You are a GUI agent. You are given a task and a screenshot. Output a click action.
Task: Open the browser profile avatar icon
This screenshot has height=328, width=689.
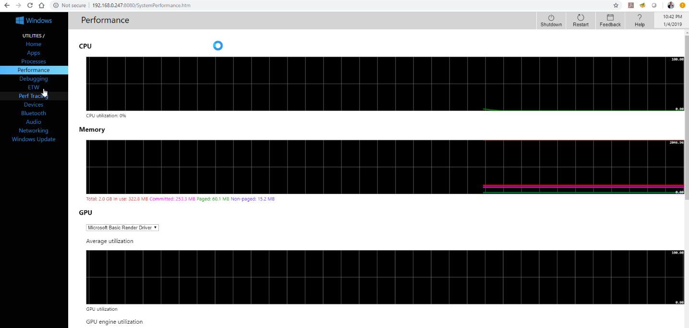coord(671,5)
